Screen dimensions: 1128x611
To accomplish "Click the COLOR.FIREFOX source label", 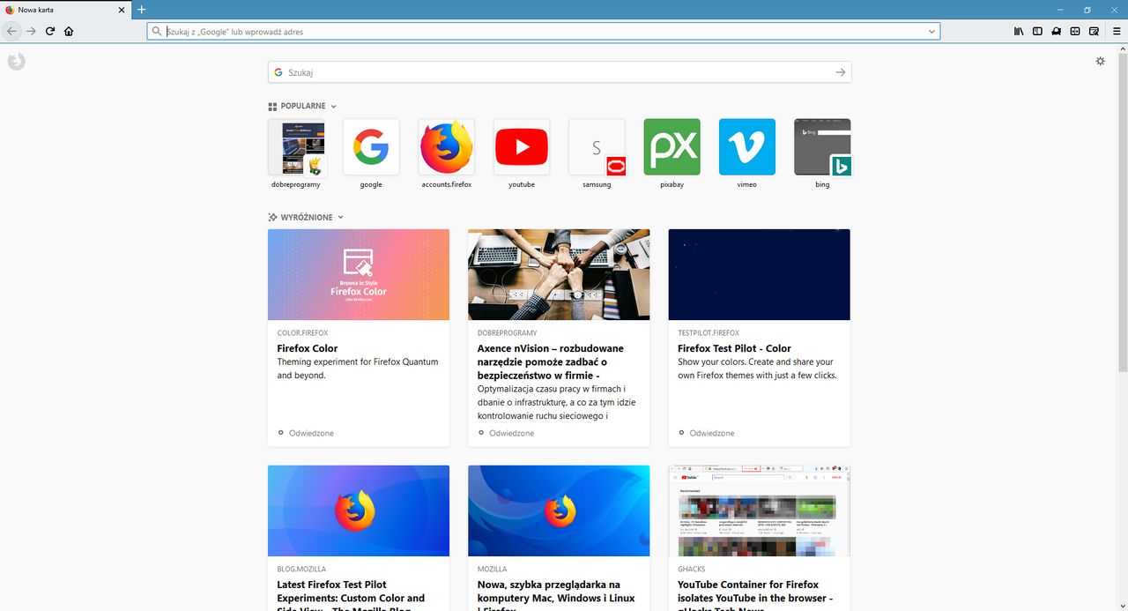I will pos(302,333).
